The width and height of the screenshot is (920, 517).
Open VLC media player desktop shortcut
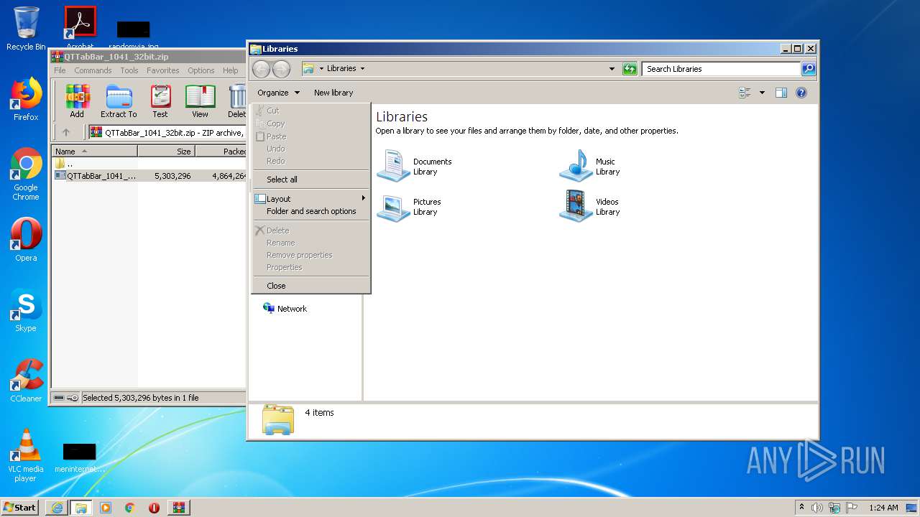pyautogui.click(x=26, y=455)
